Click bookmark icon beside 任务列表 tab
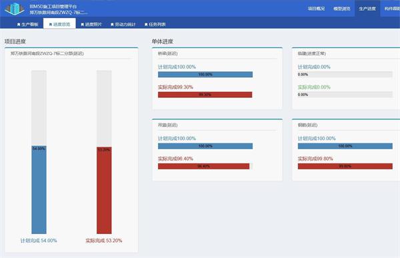400x258 pixels. point(146,25)
